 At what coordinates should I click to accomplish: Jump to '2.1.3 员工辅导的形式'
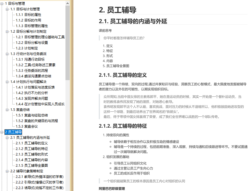coord(32,154)
